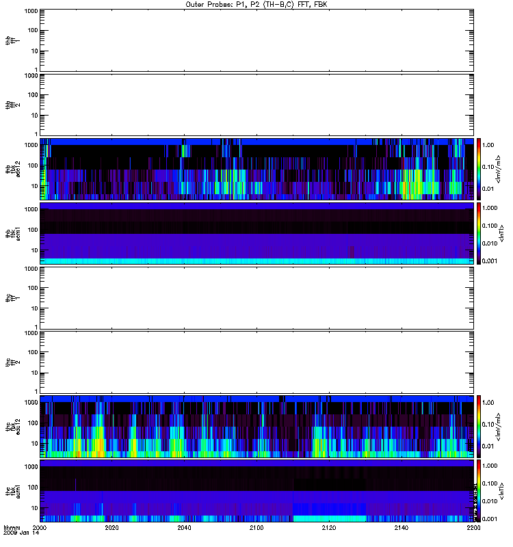This screenshot has width=513, height=547.
Task: Click the thb fft 1 y-axis title
Action: coord(13,40)
